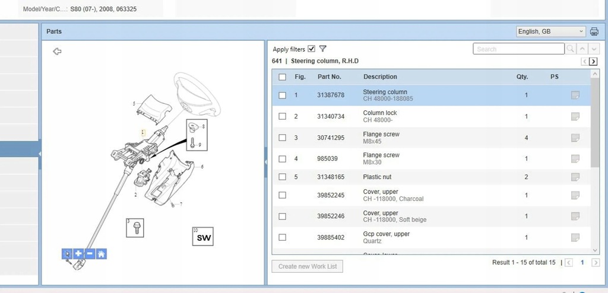Open the English, GB language dropdown
The width and height of the screenshot is (608, 293).
click(x=550, y=31)
